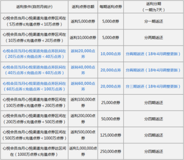Select the cell 返利1,000,000点券
The image size is (184, 160).
point(83,151)
